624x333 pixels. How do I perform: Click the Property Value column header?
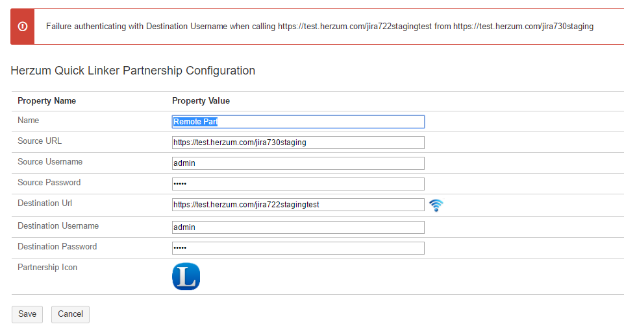point(201,101)
